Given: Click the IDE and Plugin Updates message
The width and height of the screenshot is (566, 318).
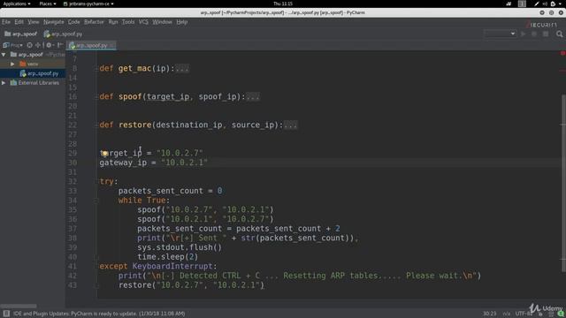Looking at the screenshot, I should pyautogui.click(x=99, y=314).
